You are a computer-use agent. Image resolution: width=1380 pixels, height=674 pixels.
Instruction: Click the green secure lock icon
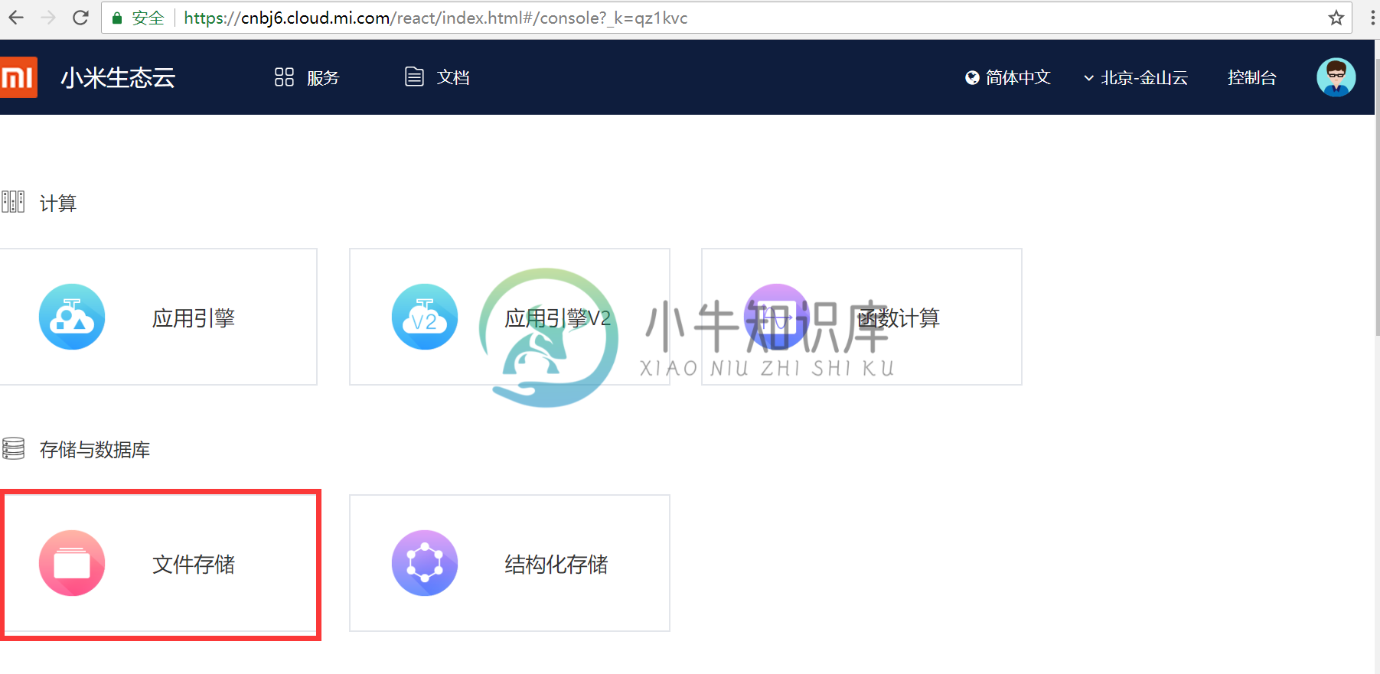pyautogui.click(x=117, y=18)
